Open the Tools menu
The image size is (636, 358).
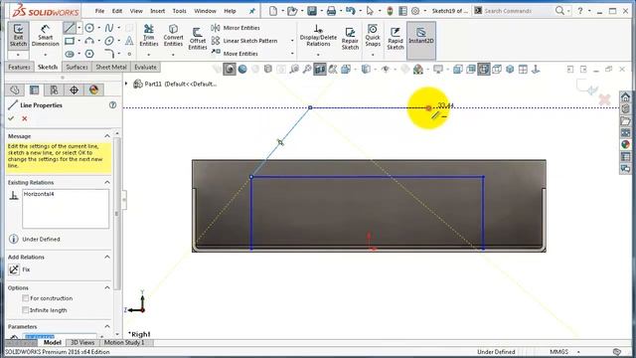179,11
